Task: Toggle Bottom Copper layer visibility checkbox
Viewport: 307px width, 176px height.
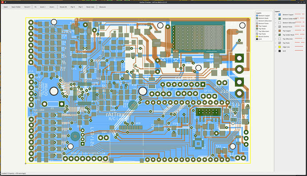Action: 276,15
